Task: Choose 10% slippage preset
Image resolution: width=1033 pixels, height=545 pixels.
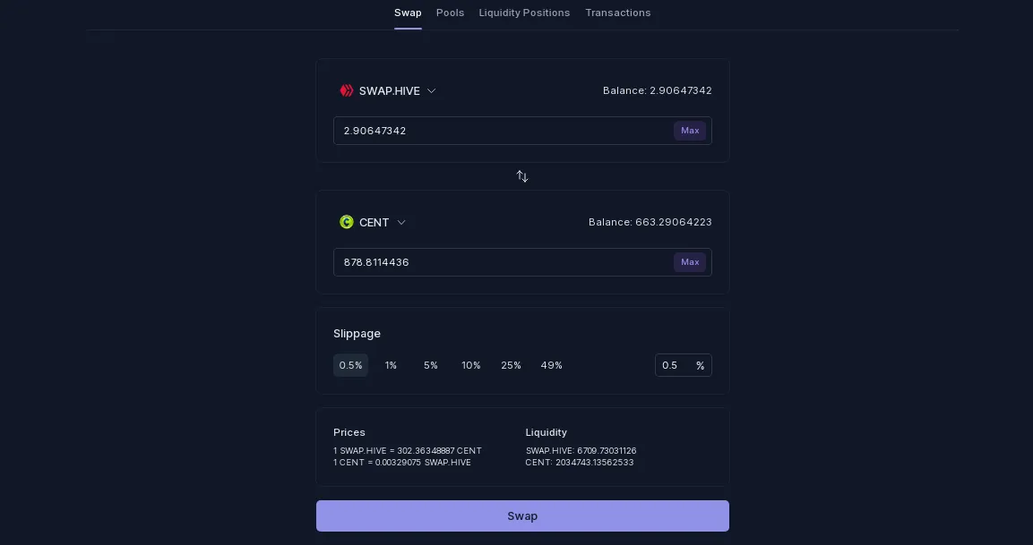Action: pos(471,365)
